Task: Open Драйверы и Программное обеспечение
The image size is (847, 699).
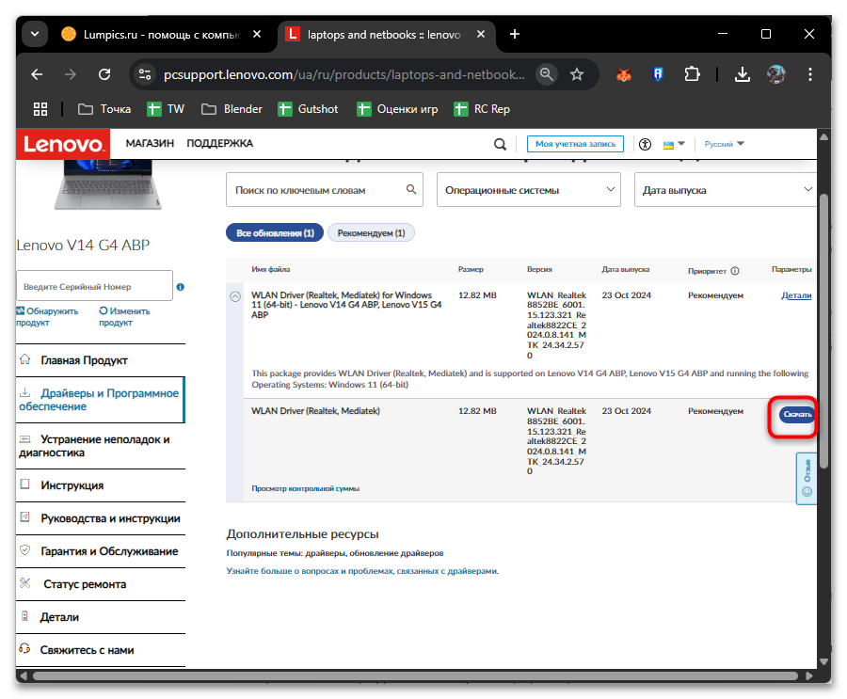Action: pos(101,400)
